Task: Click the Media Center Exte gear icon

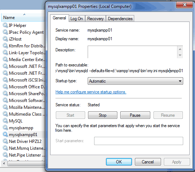Action: click(x=5, y=59)
